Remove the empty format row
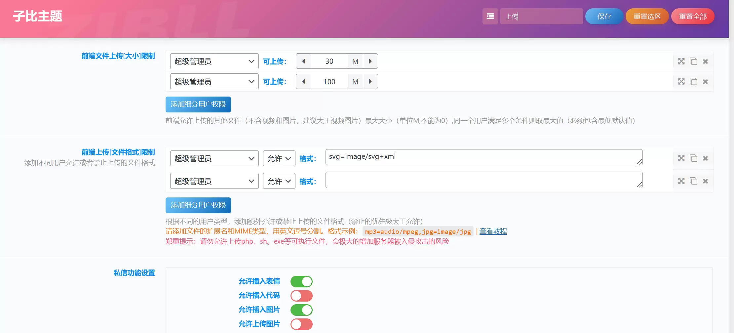 [705, 181]
